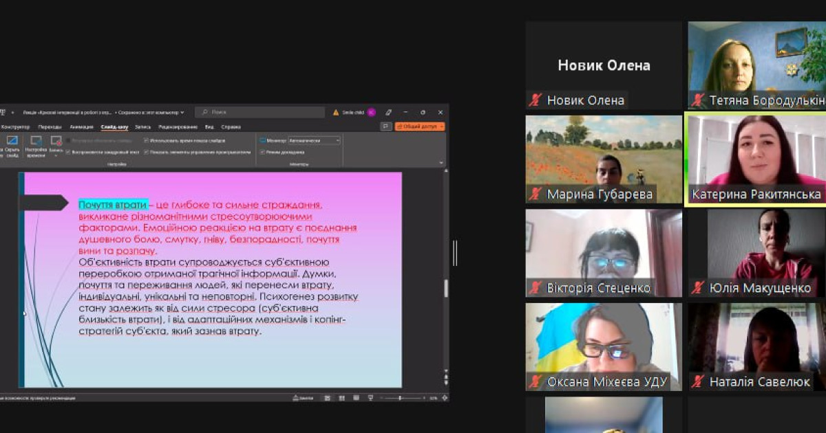Switch to Slide Sorter view in status bar
The height and width of the screenshot is (433, 826).
[341, 398]
